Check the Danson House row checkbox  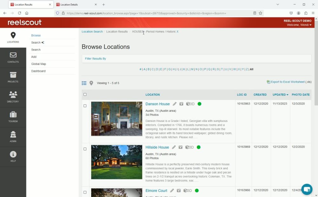click(x=85, y=106)
